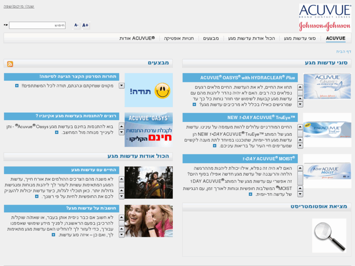Open 'NEW 1-DAY ACUVUE TruEye' blue heading
The height and width of the screenshot is (266, 355).
point(240,118)
